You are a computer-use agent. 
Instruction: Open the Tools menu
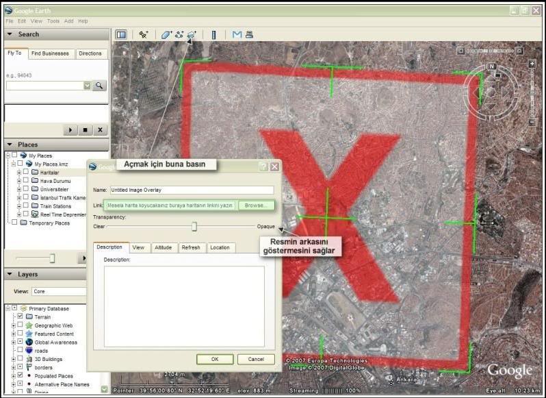point(53,21)
